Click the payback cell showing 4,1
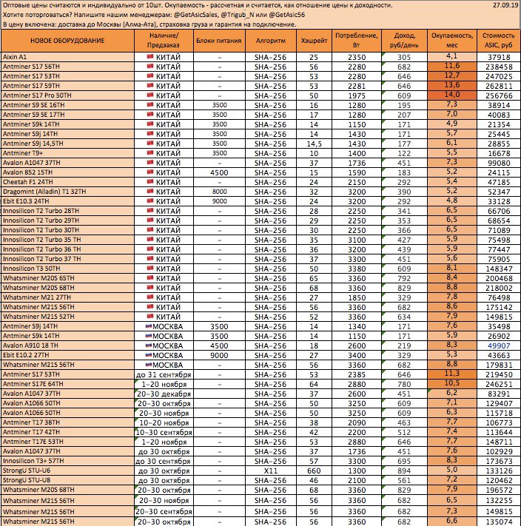Screen dimensions: 521x526 [452, 57]
